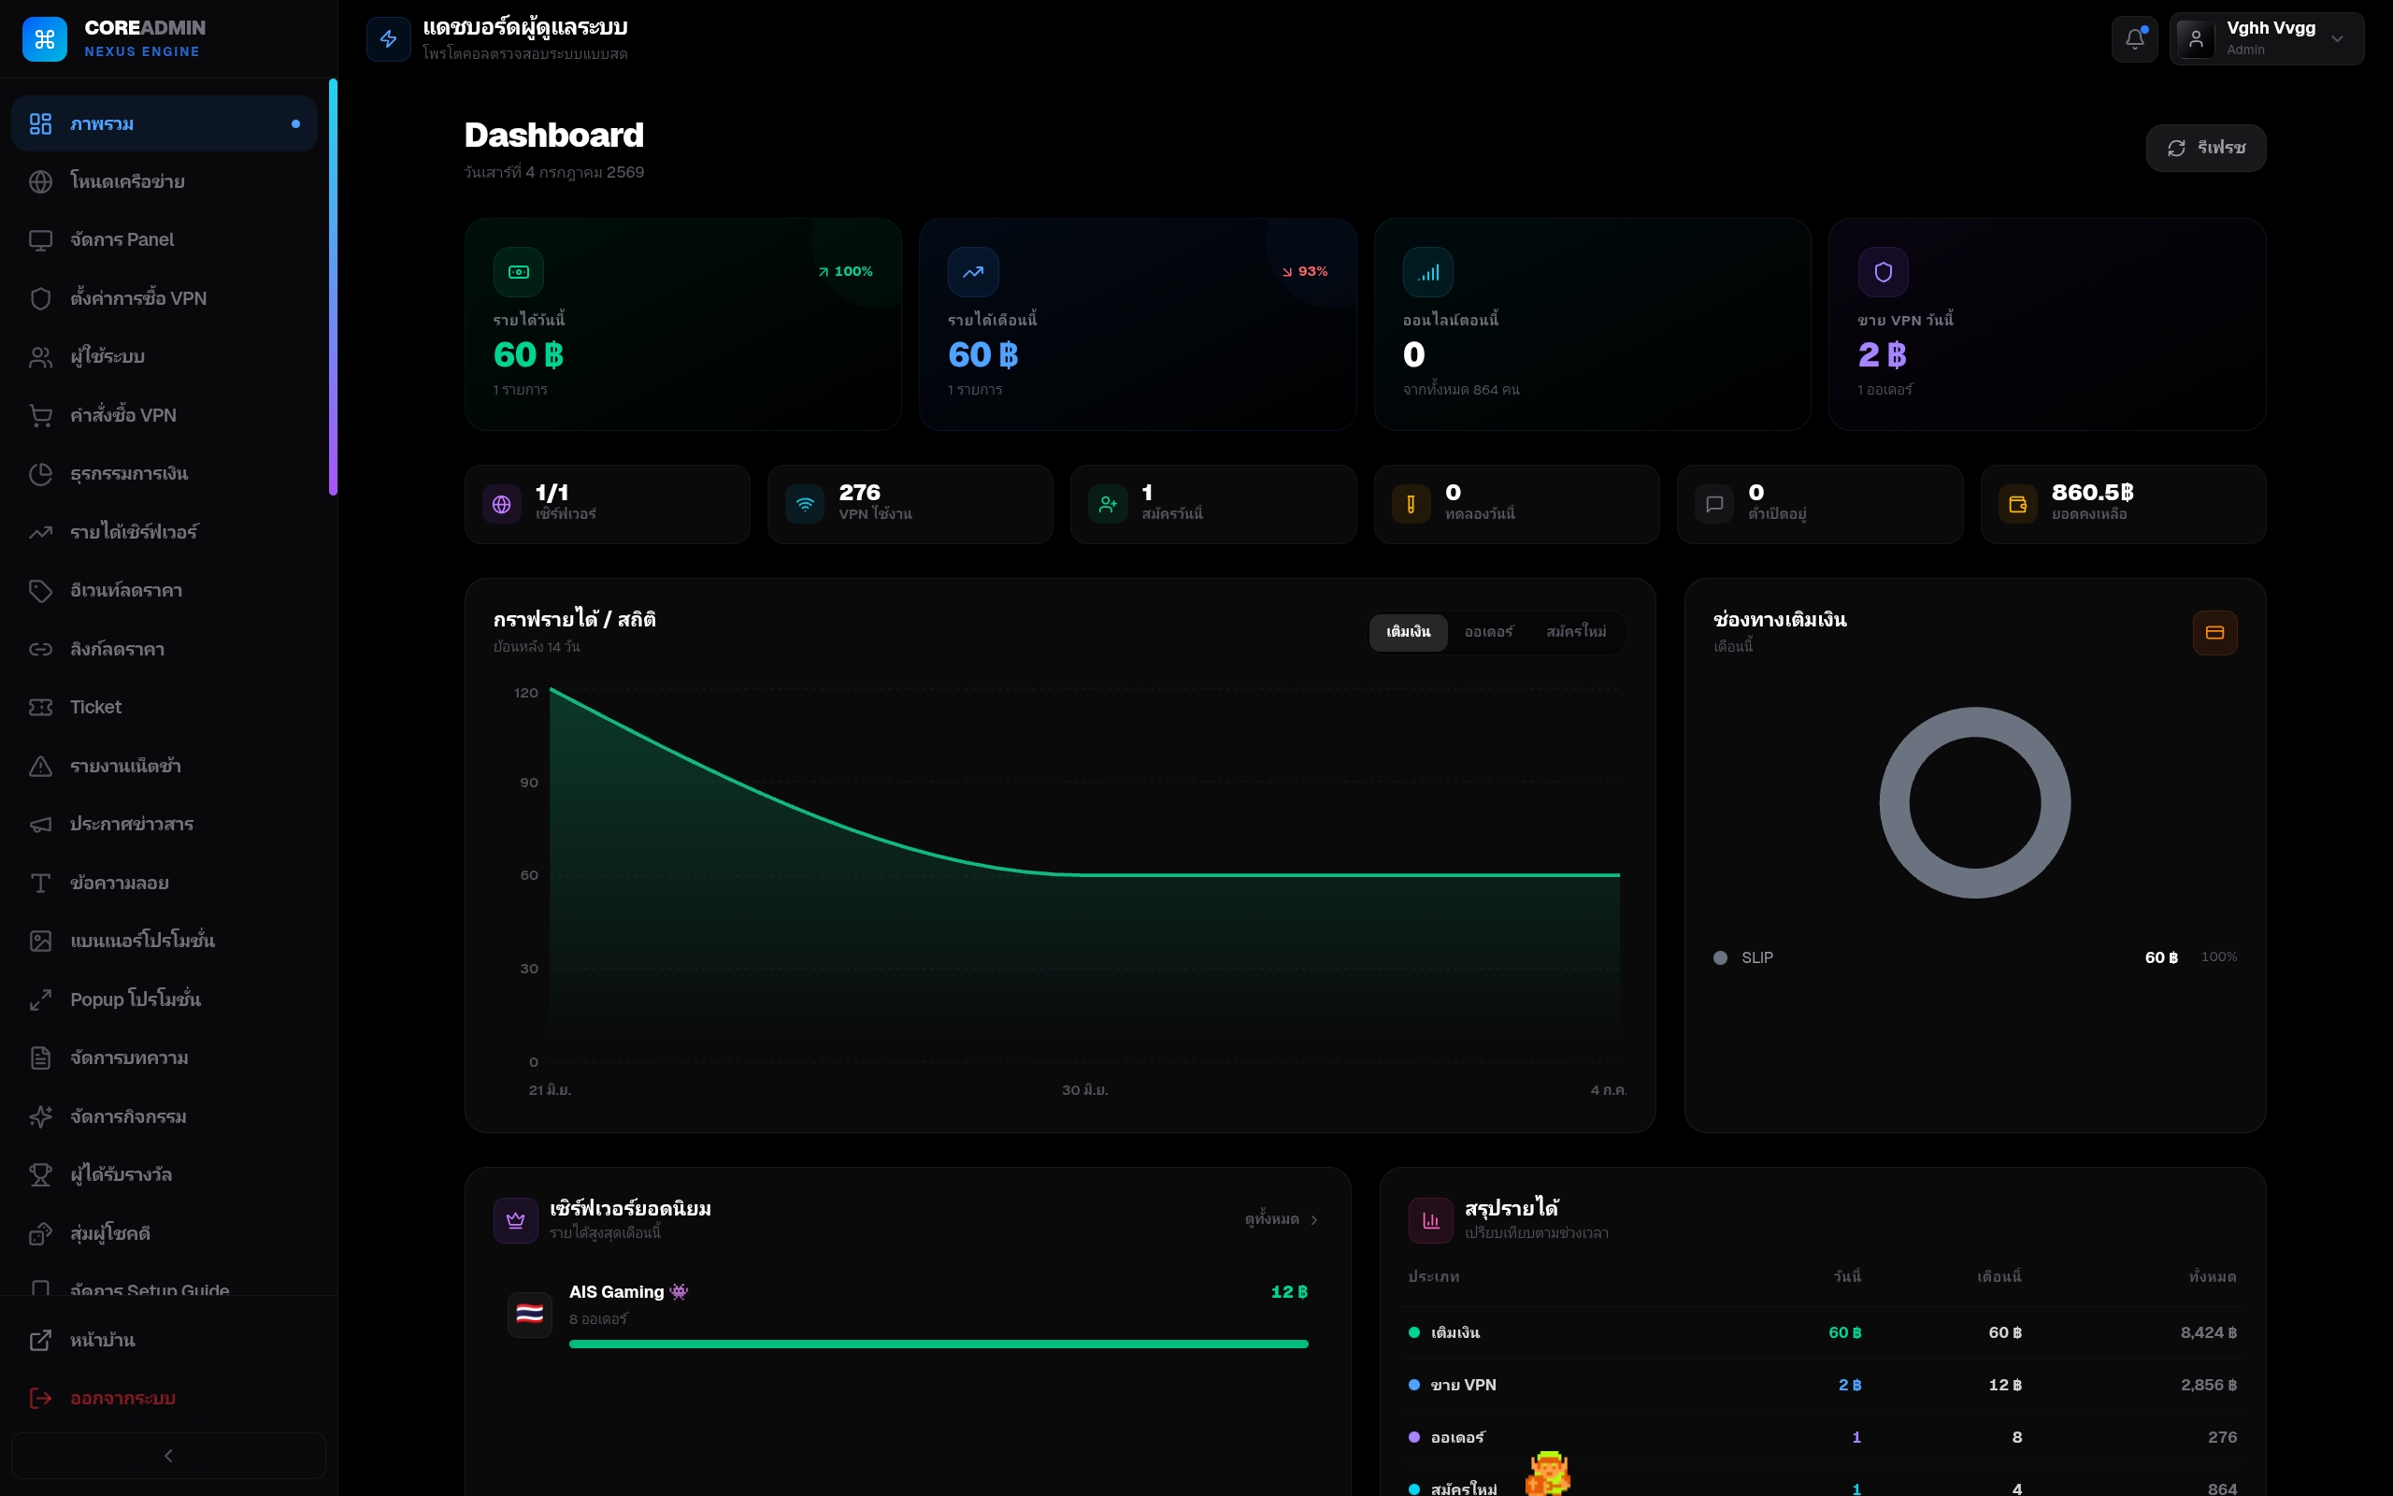This screenshot has width=2393, height=1496.
Task: Select the เติมเงิน chart toggle
Action: pos(1408,632)
